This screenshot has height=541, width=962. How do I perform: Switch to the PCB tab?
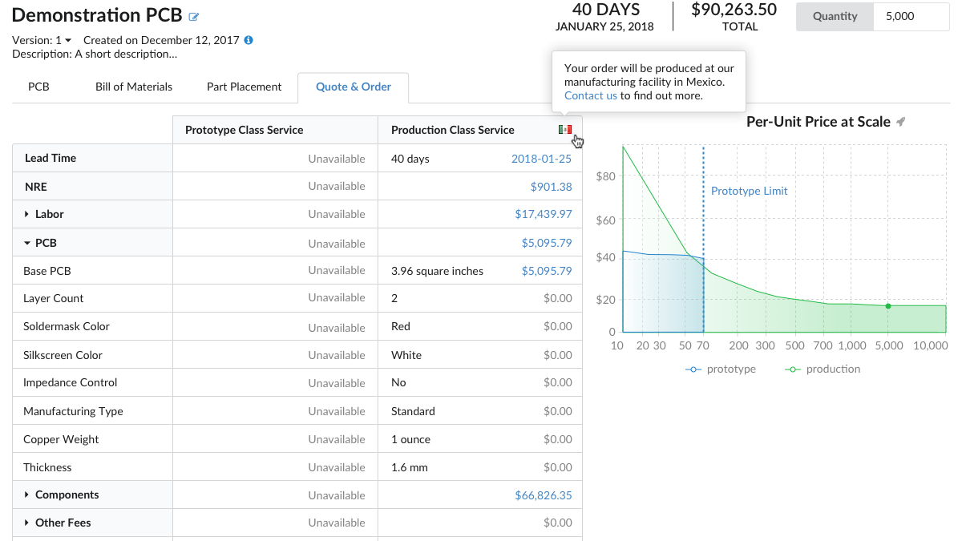pos(38,87)
